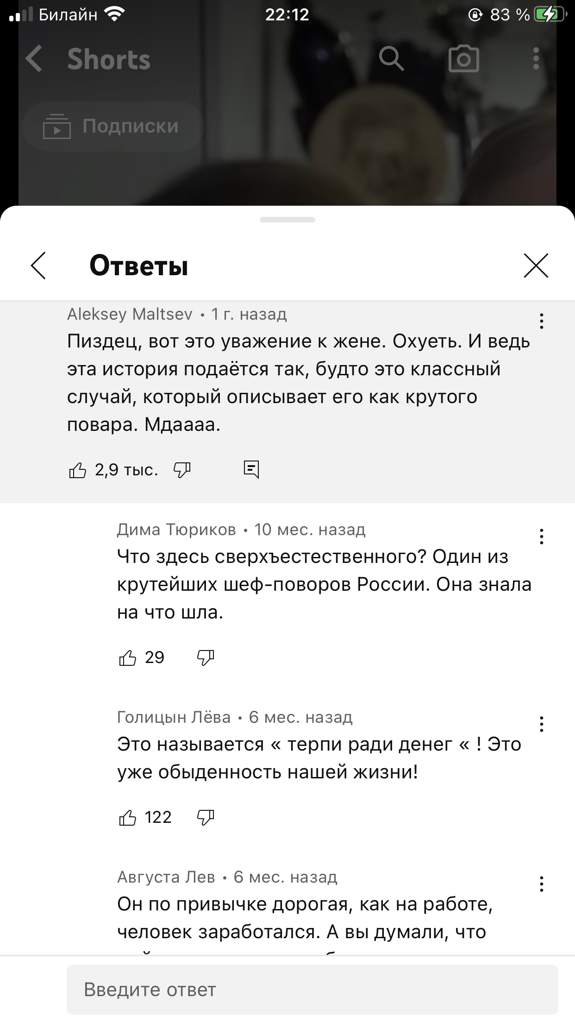Open options menu for Голицын Лёва's reply
This screenshot has width=575, height=1023.
click(x=541, y=724)
